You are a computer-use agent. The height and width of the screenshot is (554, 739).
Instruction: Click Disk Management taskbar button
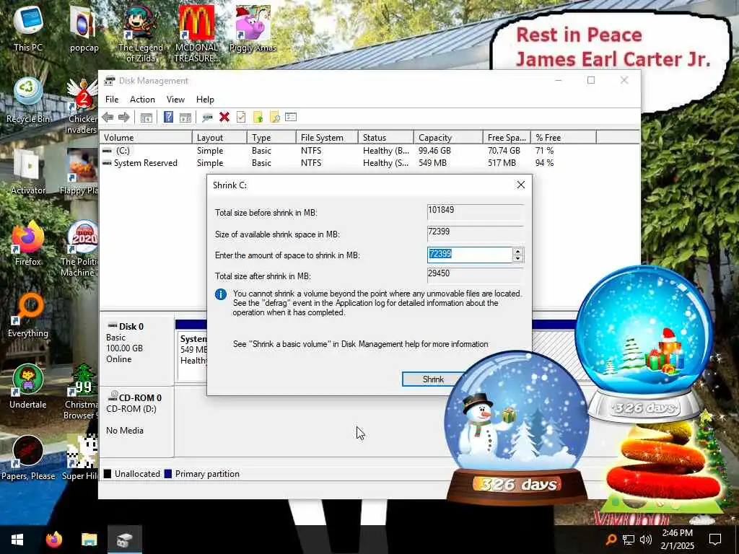(x=124, y=540)
